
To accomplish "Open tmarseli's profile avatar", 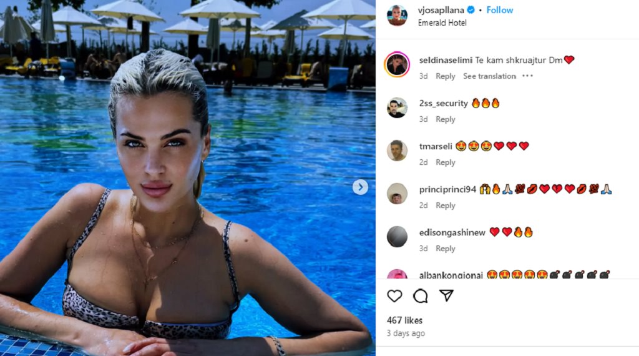I will pyautogui.click(x=397, y=151).
